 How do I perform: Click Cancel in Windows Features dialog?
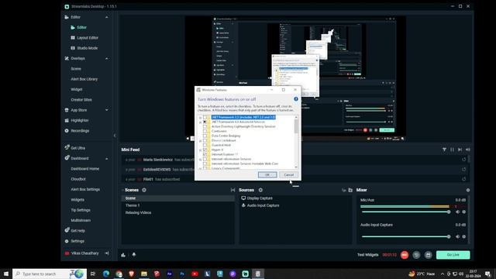point(288,174)
